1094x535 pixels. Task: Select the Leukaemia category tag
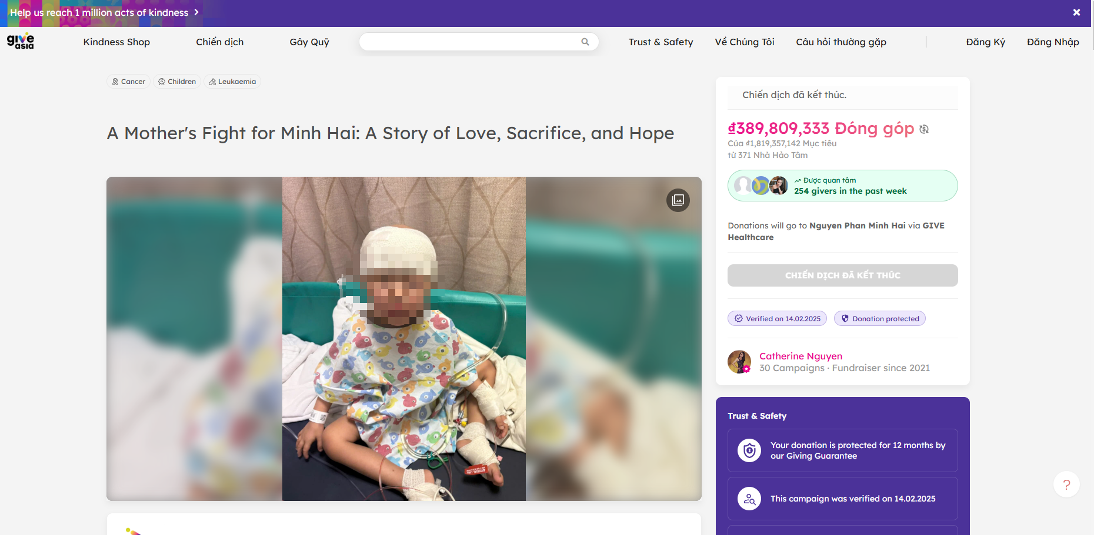(x=232, y=82)
